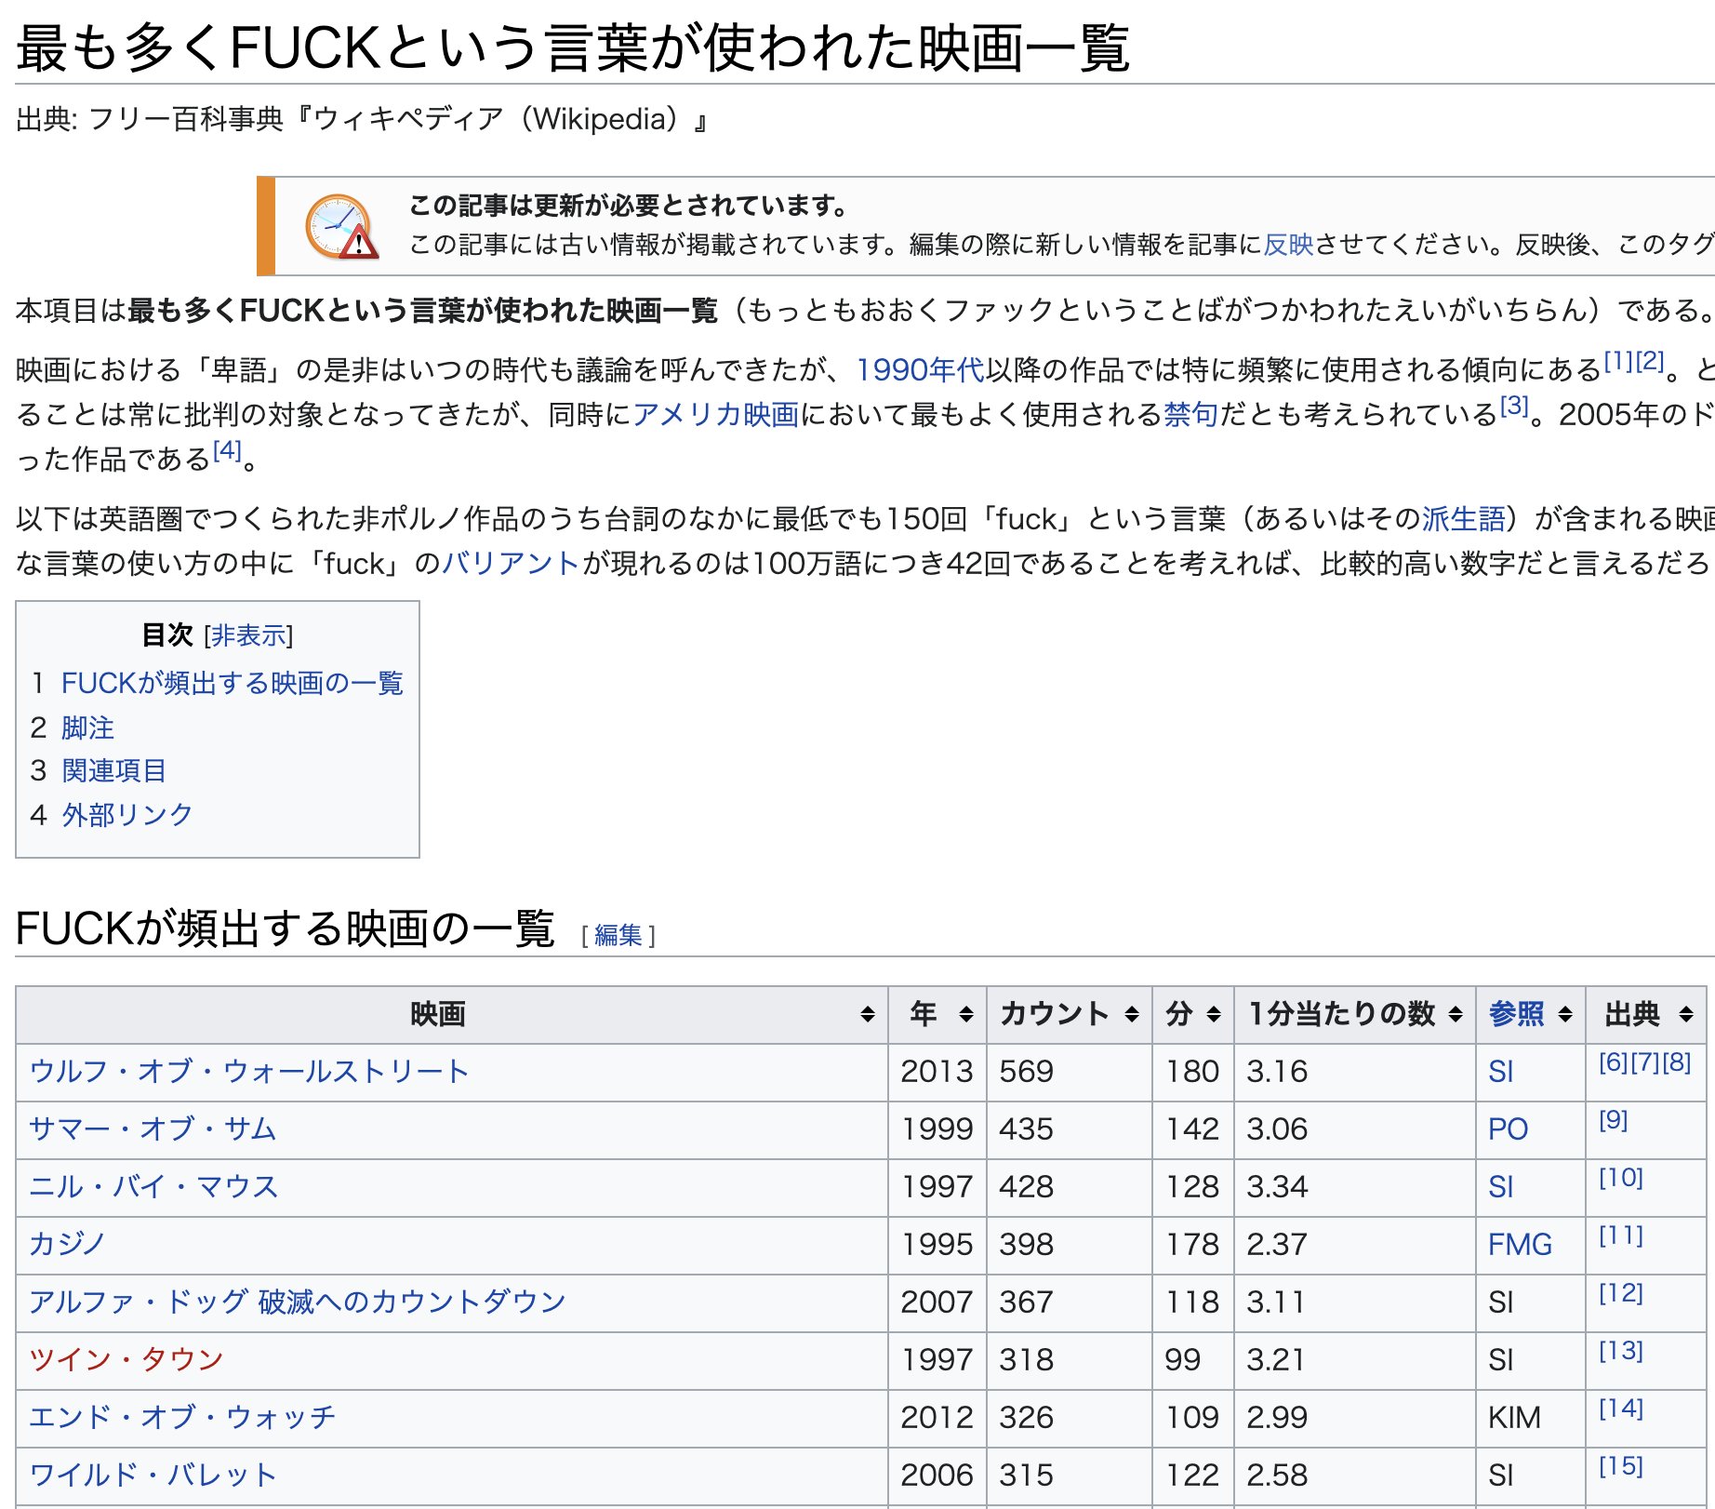
Task: Open サマー・オブ・サム film article
Action: pos(153,1129)
